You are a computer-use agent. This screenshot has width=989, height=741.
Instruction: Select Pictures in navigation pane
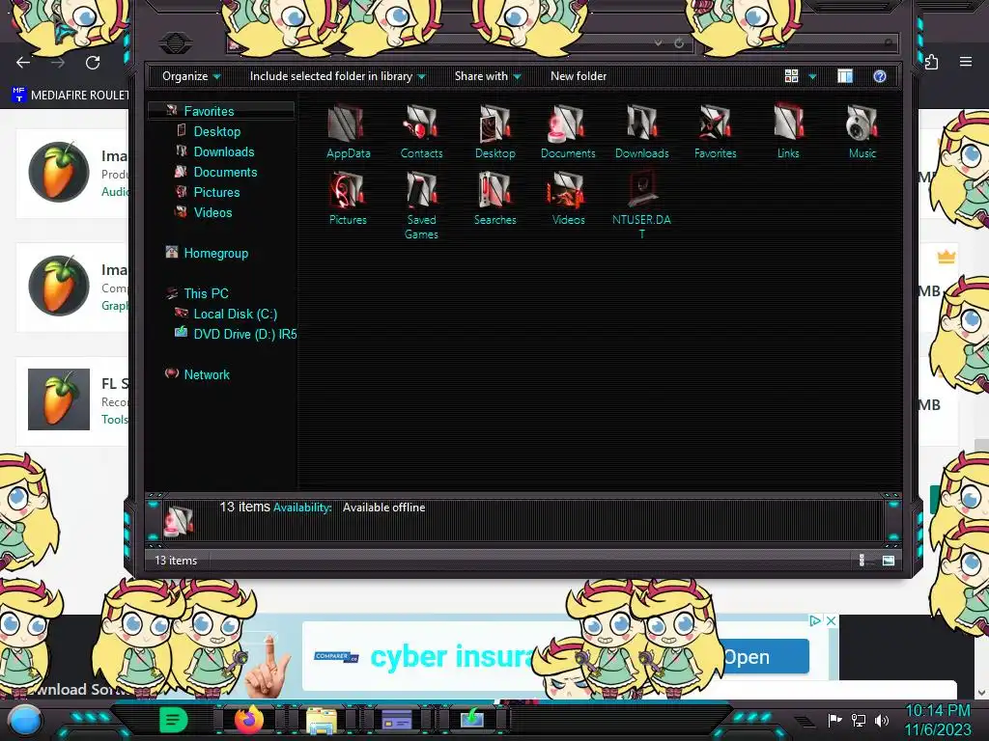tap(216, 192)
